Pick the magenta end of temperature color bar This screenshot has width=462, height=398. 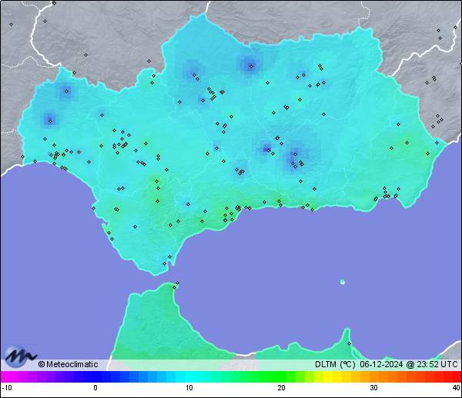[6, 376]
